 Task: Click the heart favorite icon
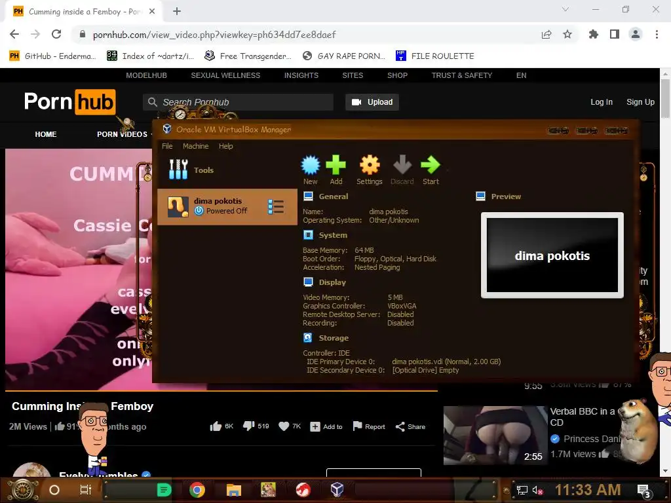coord(284,426)
